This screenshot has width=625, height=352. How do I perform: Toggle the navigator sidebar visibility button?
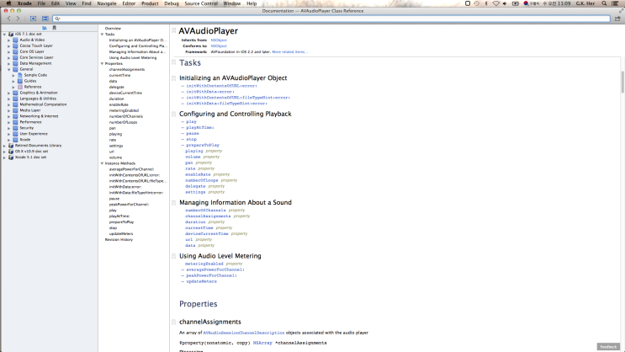[x=33, y=19]
